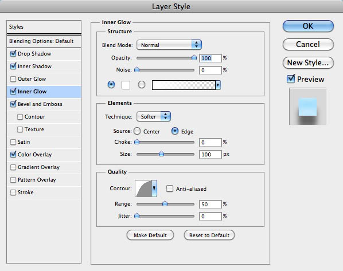The height and width of the screenshot is (271, 343).
Task: Open the contour curve picker thumbnail
Action: (143, 188)
